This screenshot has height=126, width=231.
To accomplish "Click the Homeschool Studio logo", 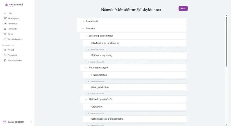I will pyautogui.click(x=14, y=5).
